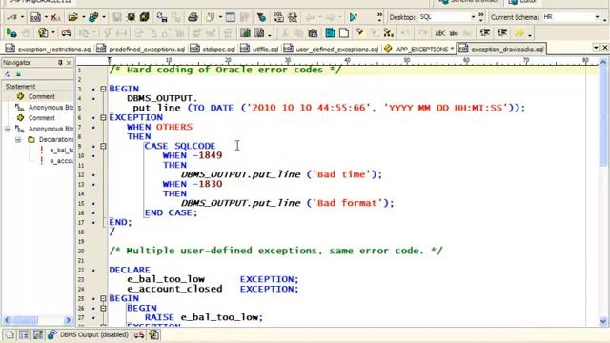Click the third status bar highlighted icon
610x343 pixels.
tap(38, 334)
